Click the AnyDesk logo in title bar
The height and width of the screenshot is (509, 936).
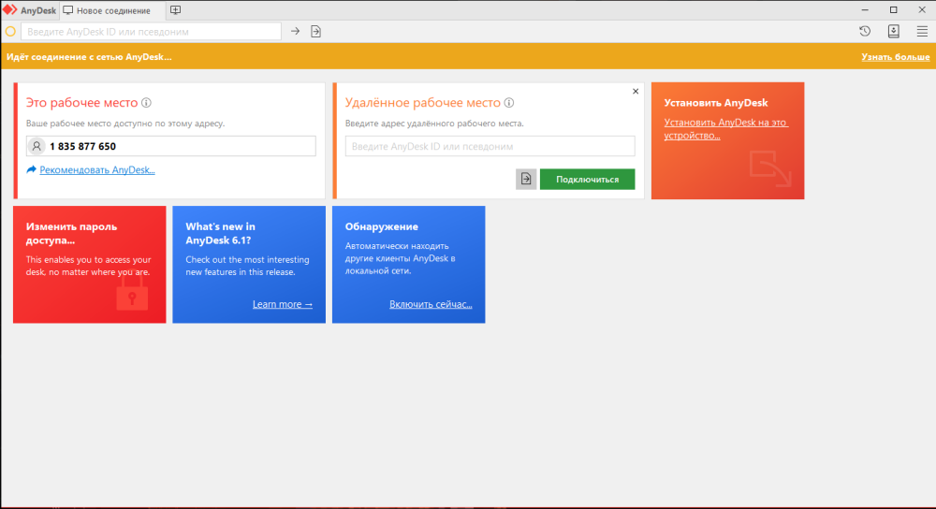(x=10, y=10)
